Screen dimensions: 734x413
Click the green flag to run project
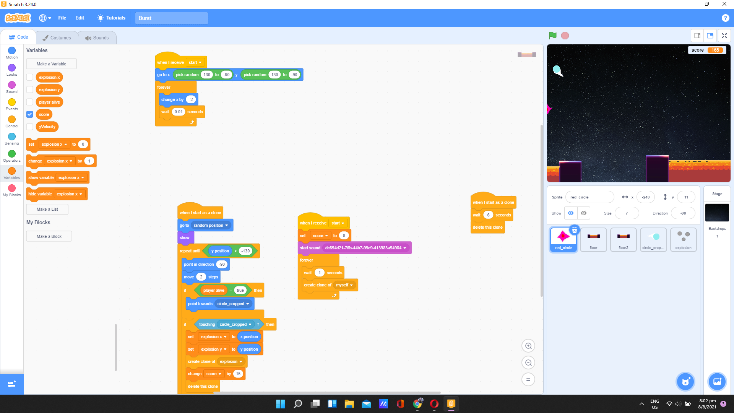(552, 36)
